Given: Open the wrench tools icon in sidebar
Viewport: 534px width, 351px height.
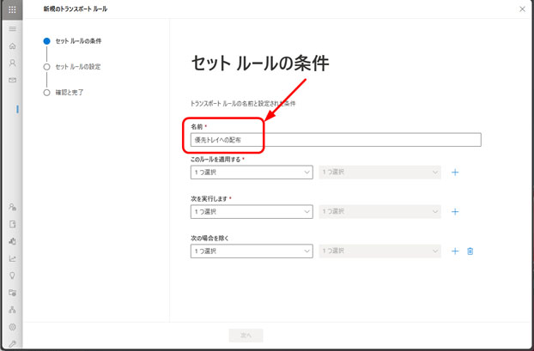Looking at the screenshot, I should coord(12,343).
